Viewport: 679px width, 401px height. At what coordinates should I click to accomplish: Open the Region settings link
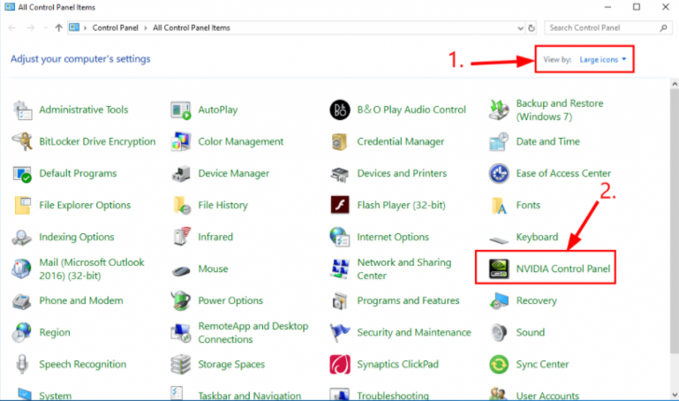tap(55, 333)
